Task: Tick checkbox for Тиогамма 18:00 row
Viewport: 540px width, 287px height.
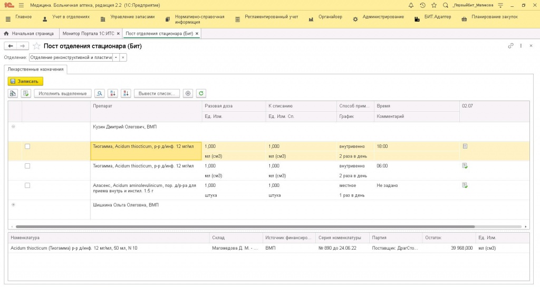Action: [27, 146]
